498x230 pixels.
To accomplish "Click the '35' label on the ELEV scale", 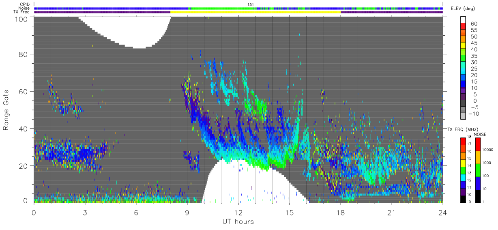I will tap(474, 56).
